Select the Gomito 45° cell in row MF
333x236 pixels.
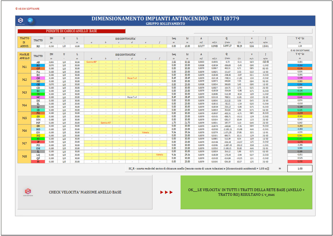[x=105, y=123]
